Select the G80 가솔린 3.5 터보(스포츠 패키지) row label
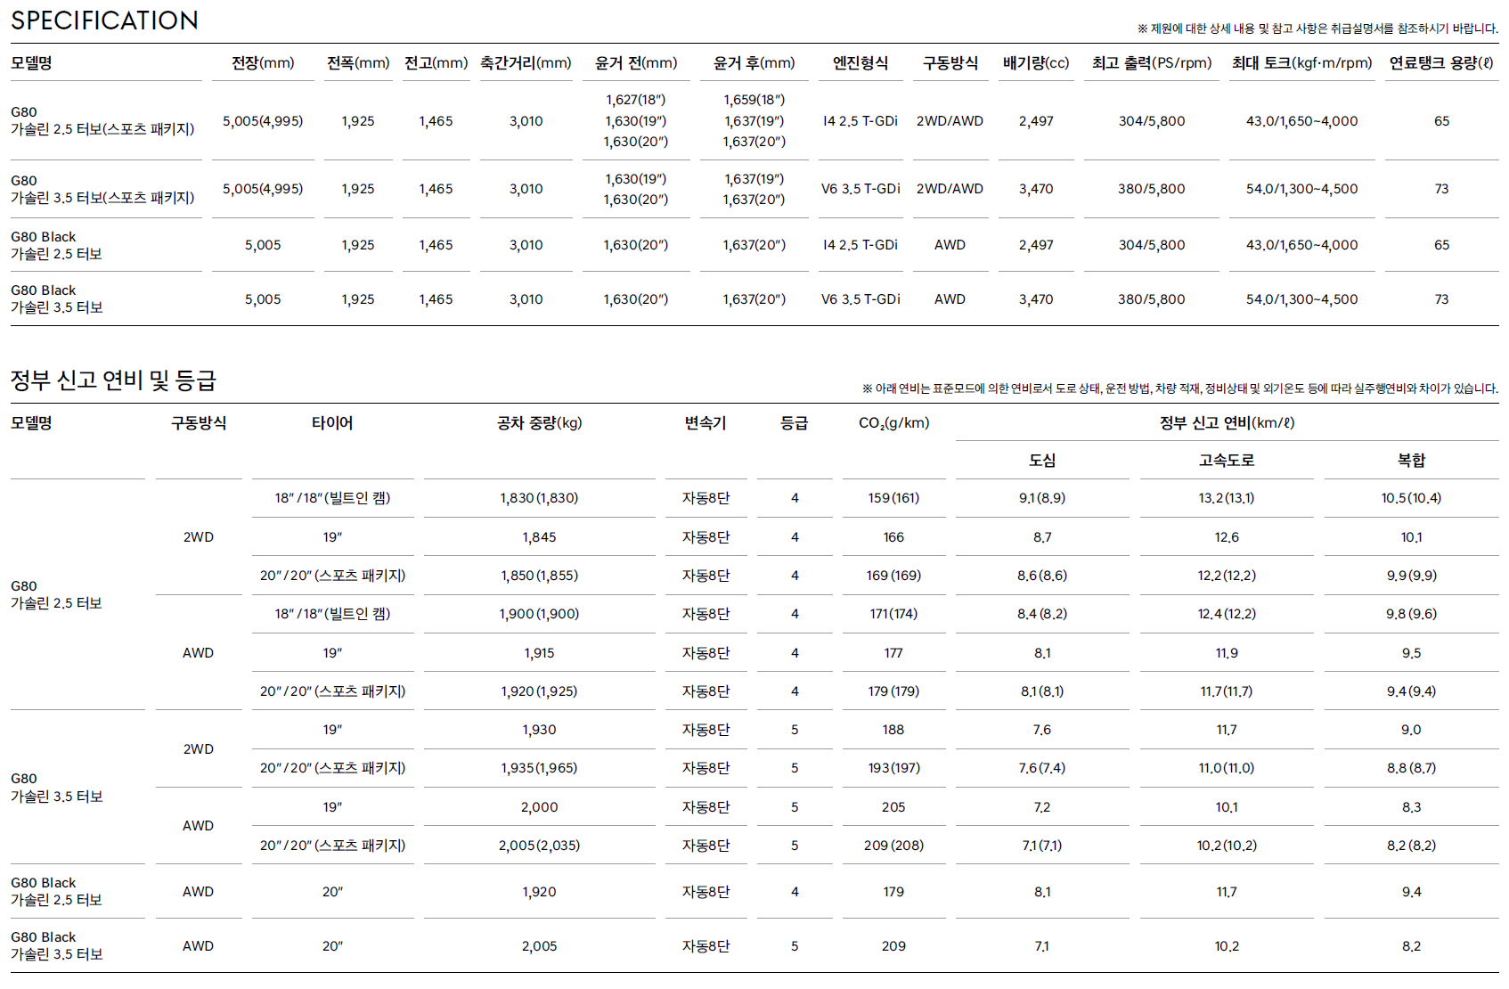Screen dimensions: 1509x989 (102, 189)
